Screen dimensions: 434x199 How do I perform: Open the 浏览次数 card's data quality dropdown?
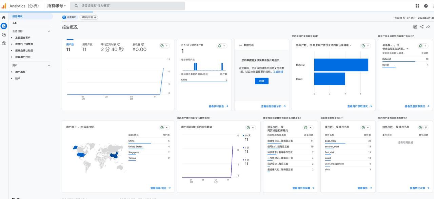tap(308, 128)
